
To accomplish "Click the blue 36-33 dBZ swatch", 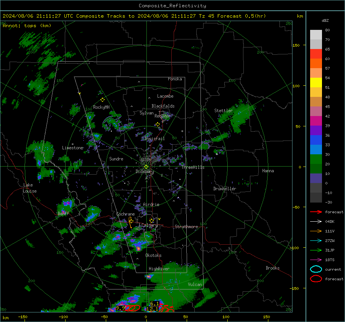I will [x=316, y=140].
